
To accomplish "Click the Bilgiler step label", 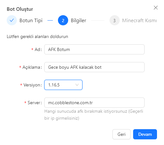I will tap(78, 21).
